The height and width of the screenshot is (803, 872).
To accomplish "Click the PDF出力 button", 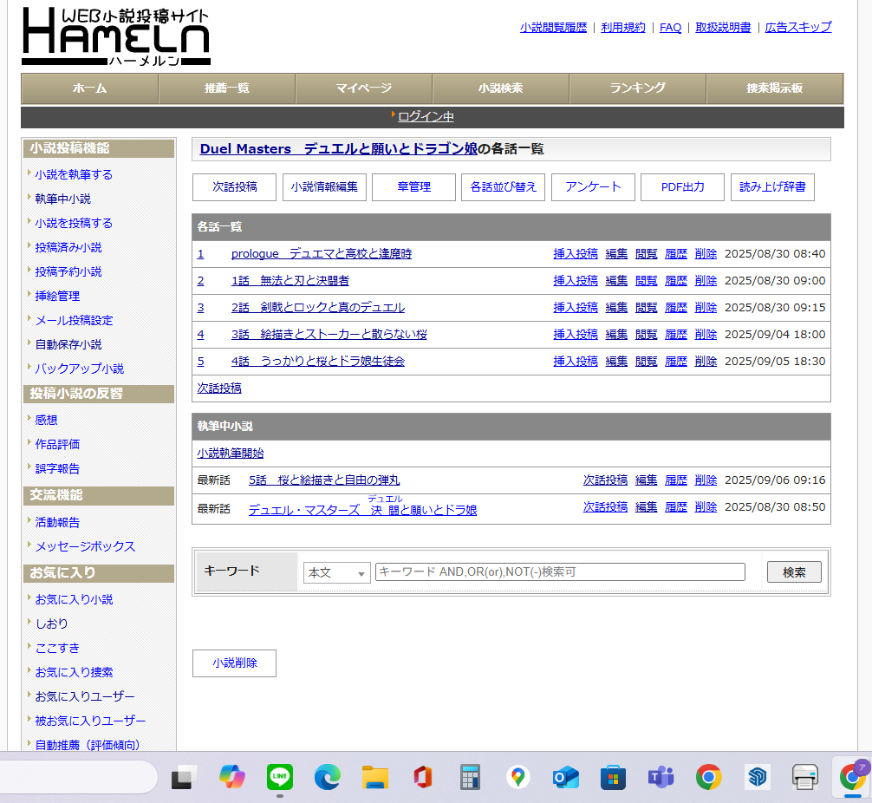I will [x=682, y=187].
